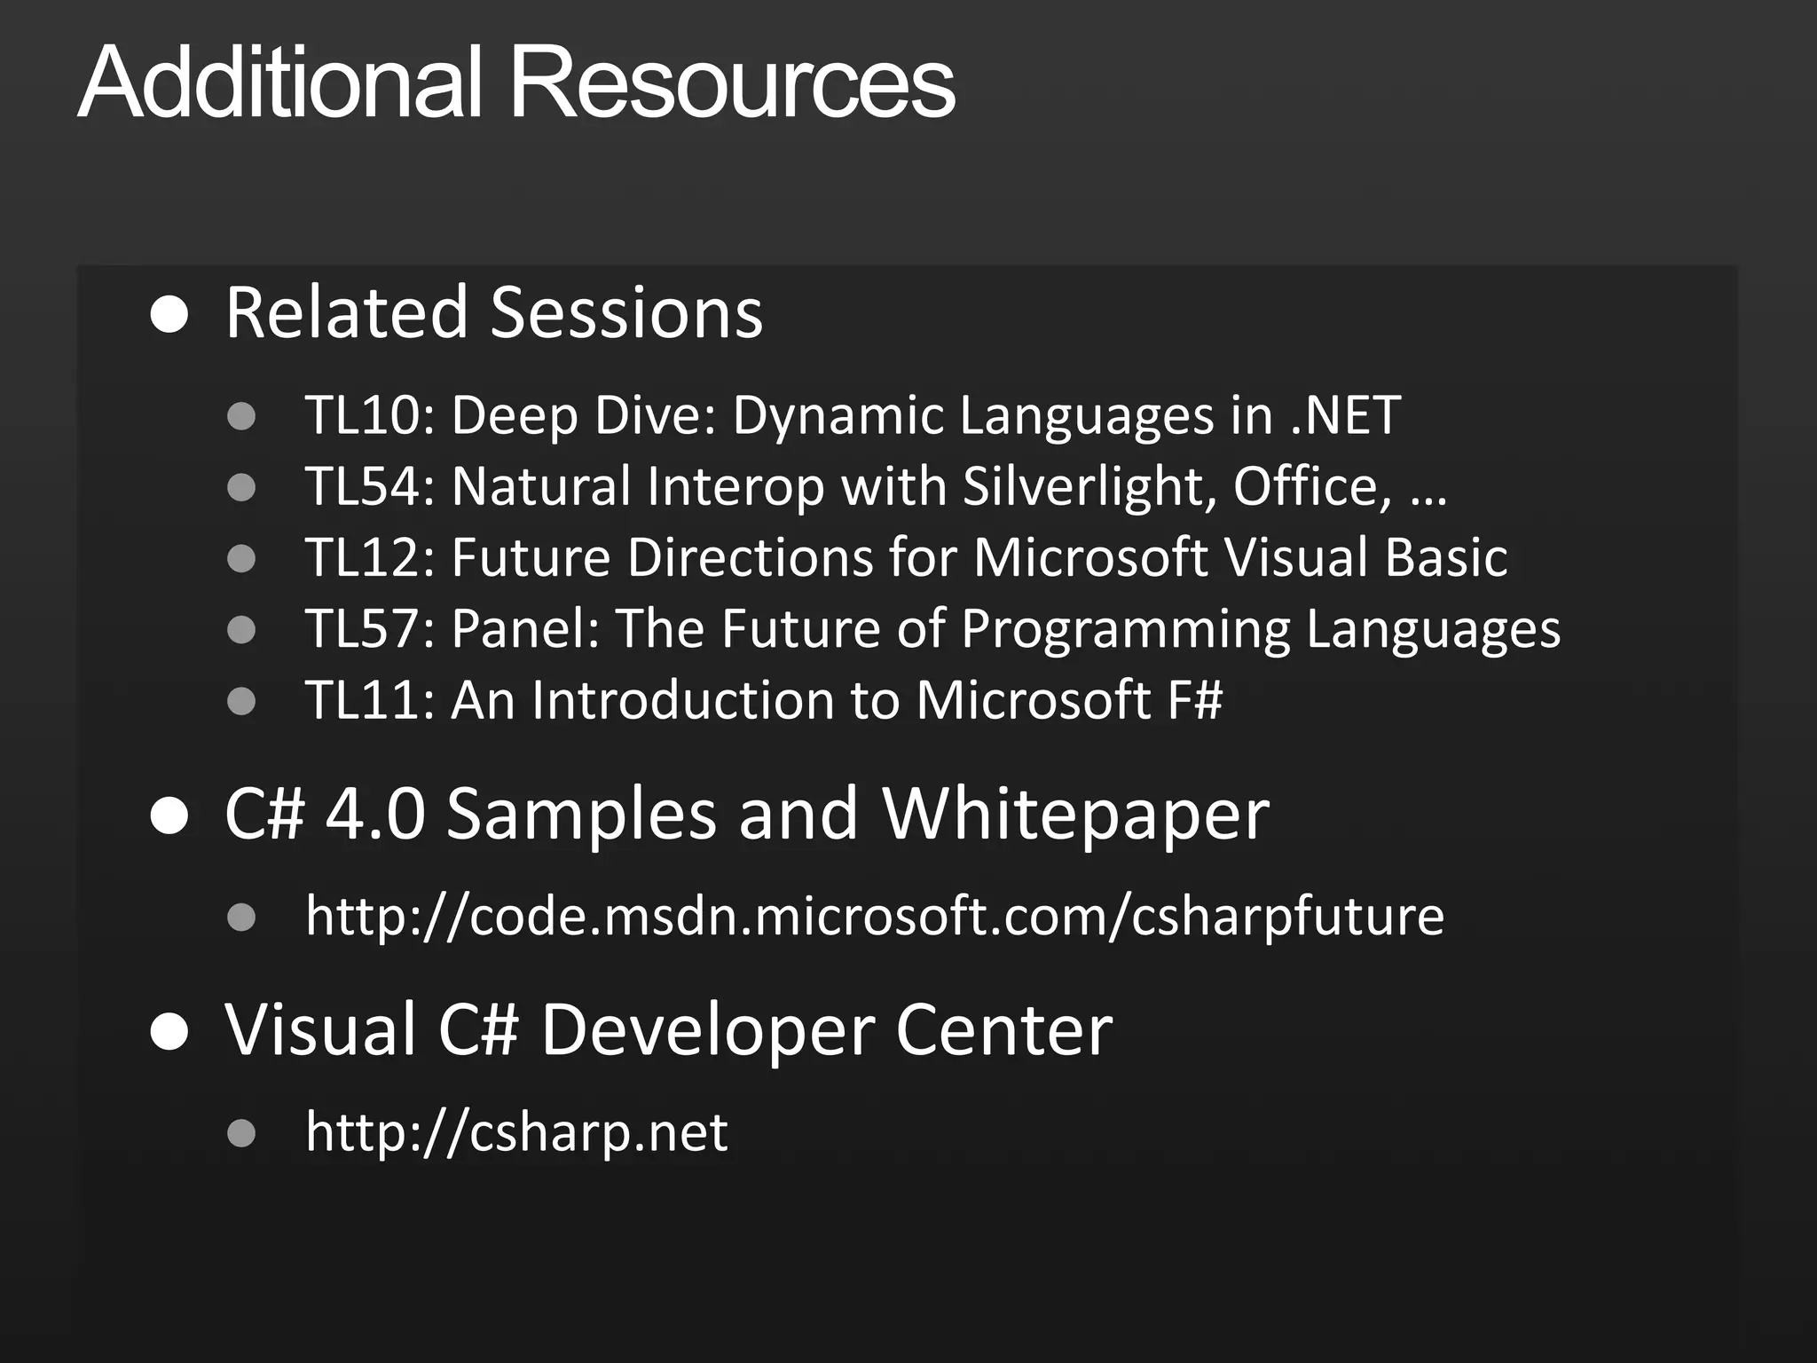Viewport: 1817px width, 1363px height.
Task: Select the Related Sessions heading
Action: [x=493, y=312]
